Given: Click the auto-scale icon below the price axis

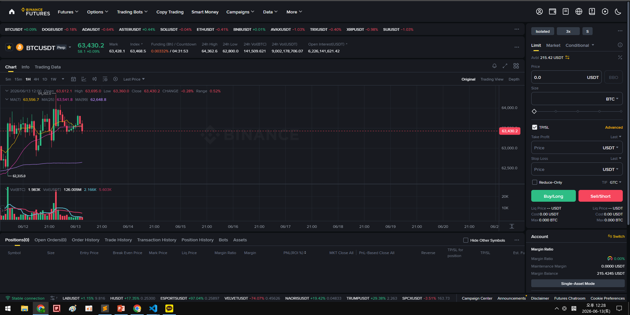Looking at the screenshot, I should [512, 226].
